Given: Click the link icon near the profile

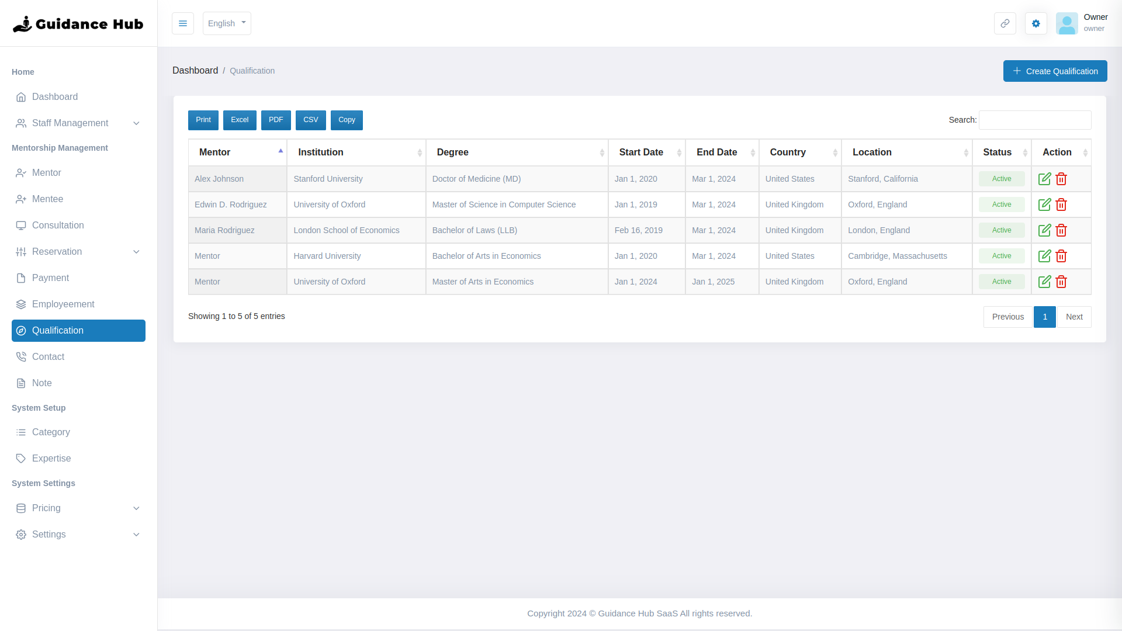Looking at the screenshot, I should pyautogui.click(x=1005, y=23).
